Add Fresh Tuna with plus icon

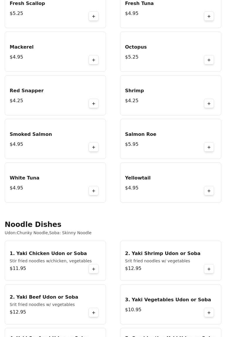pyautogui.click(x=209, y=16)
